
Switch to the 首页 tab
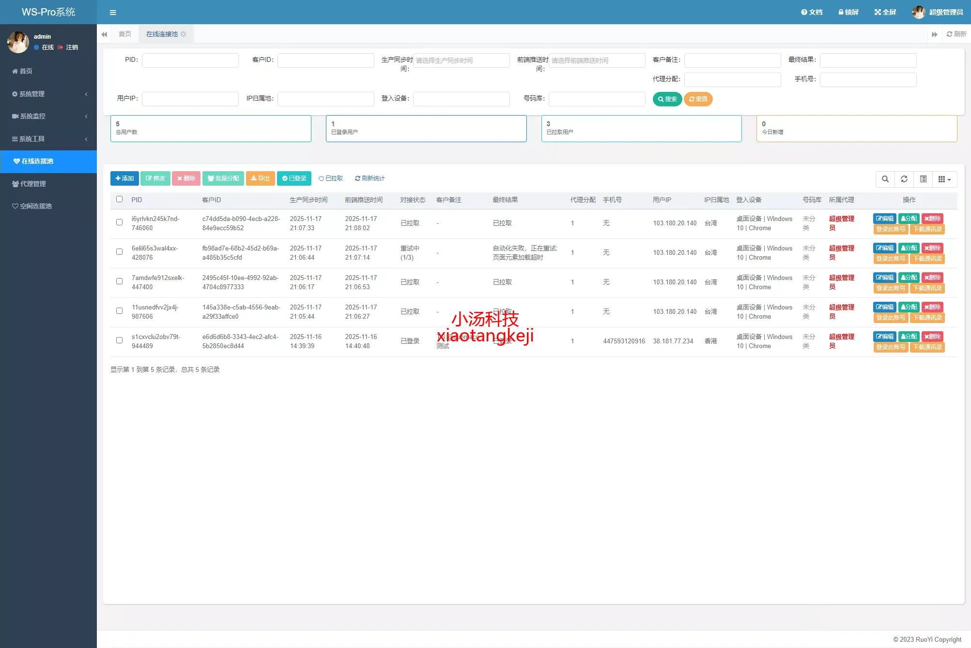pos(125,34)
